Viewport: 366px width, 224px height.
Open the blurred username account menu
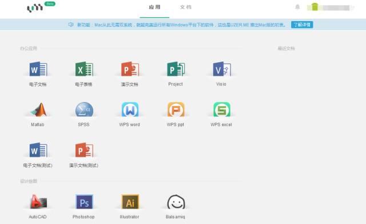337,7
